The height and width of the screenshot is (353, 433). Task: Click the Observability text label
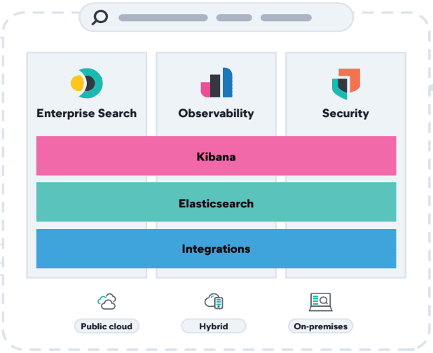216,113
